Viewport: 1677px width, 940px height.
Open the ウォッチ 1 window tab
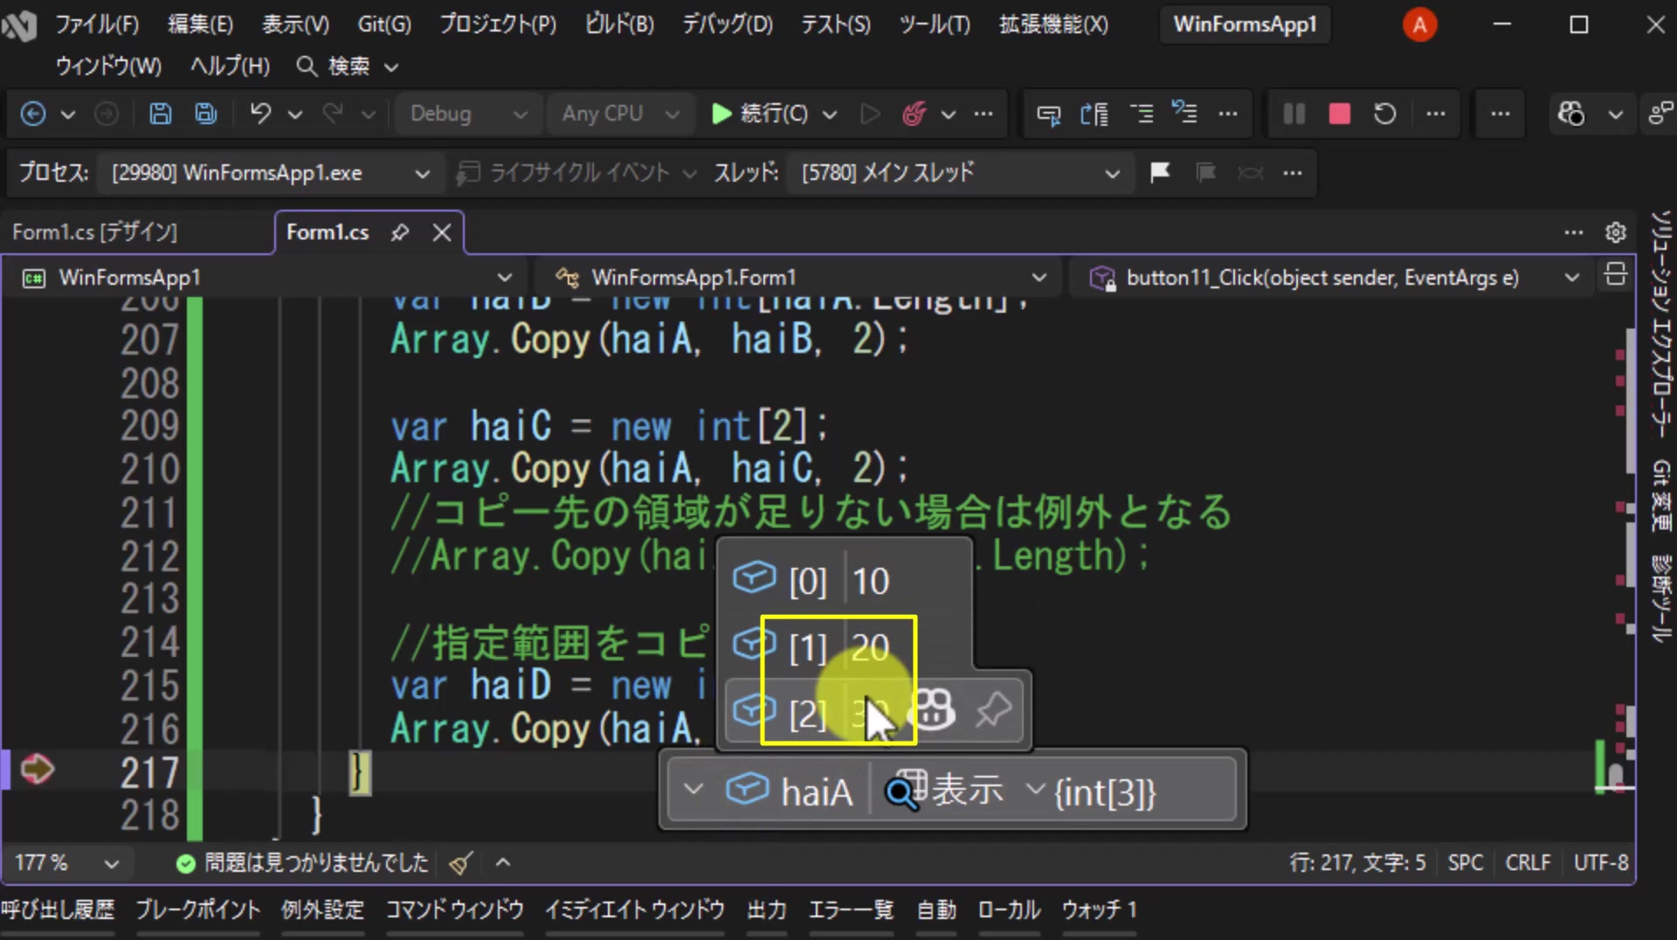pyautogui.click(x=1099, y=910)
